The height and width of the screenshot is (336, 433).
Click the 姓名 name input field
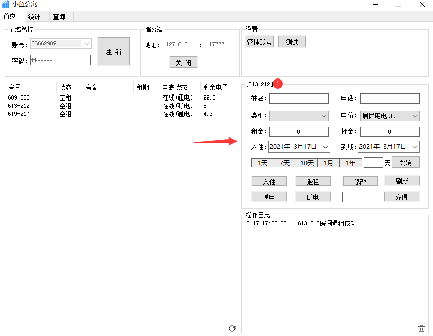tap(299, 98)
